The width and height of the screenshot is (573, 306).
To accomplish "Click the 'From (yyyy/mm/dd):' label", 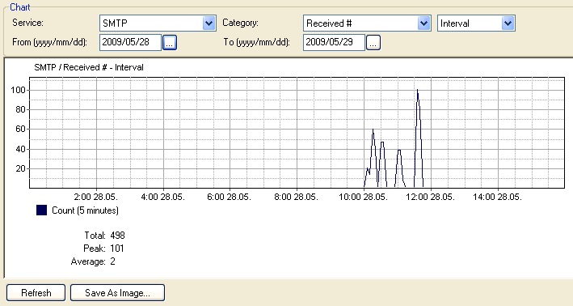I will coord(49,42).
